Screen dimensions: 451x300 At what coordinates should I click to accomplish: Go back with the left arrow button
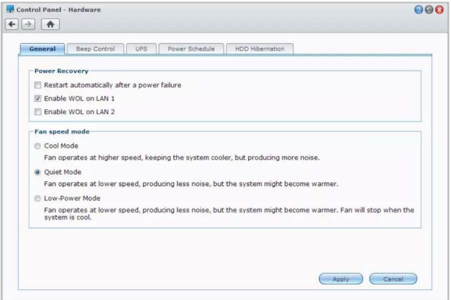12,24
